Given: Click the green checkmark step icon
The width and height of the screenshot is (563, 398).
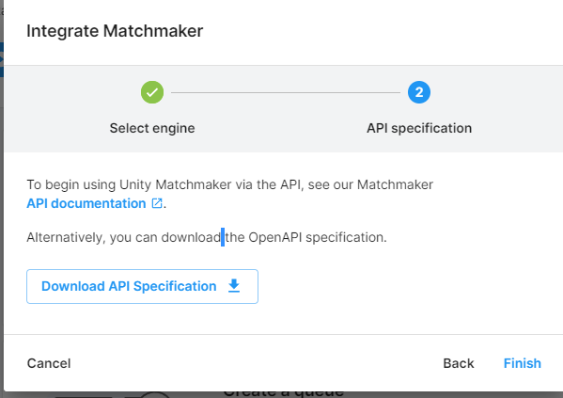Looking at the screenshot, I should tap(152, 92).
